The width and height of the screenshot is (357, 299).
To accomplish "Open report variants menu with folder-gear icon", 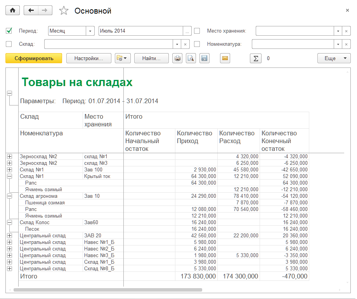I will coord(123,58).
